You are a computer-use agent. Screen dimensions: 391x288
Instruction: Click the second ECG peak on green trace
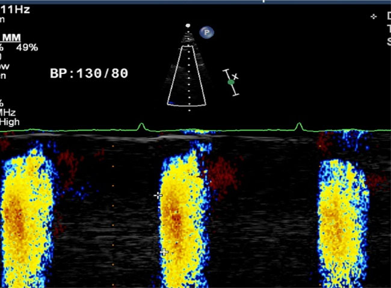tap(300, 126)
